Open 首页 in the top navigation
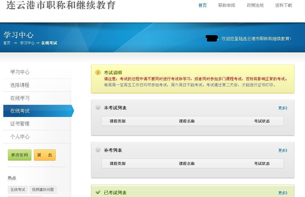The width and height of the screenshot is (305, 197). 202,5
